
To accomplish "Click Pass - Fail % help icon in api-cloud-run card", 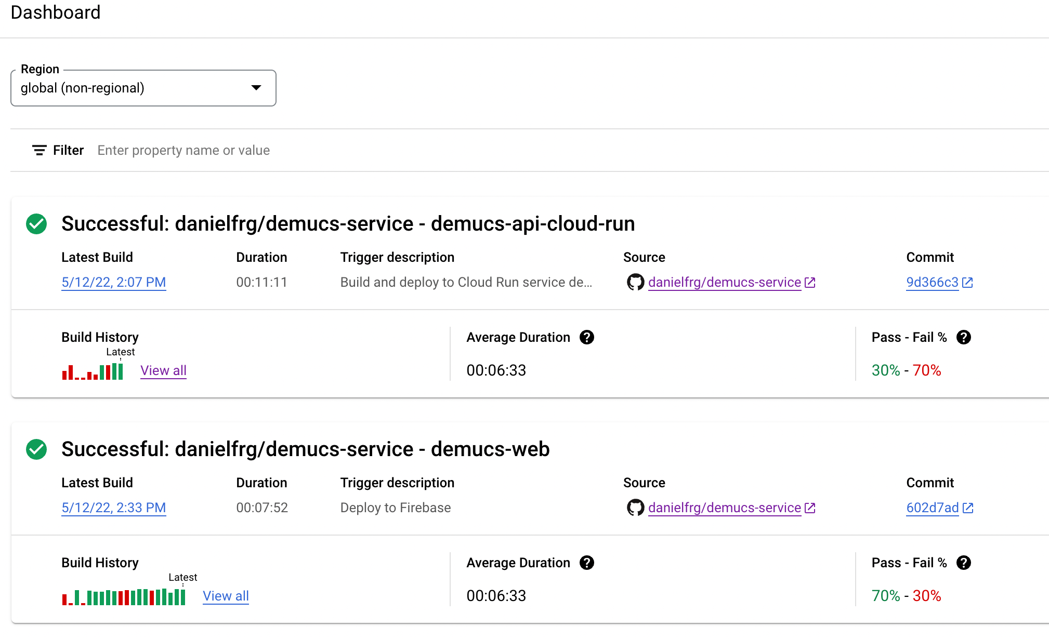I will pyautogui.click(x=964, y=337).
